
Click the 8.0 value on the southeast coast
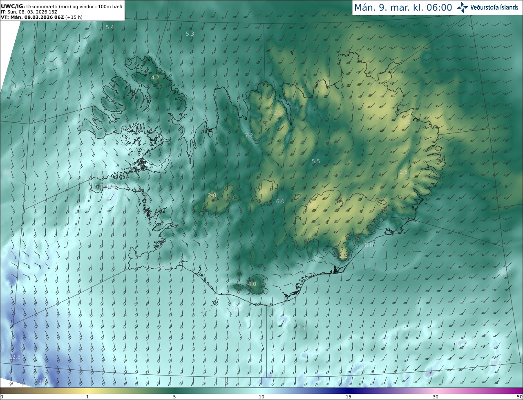[x=369, y=245]
